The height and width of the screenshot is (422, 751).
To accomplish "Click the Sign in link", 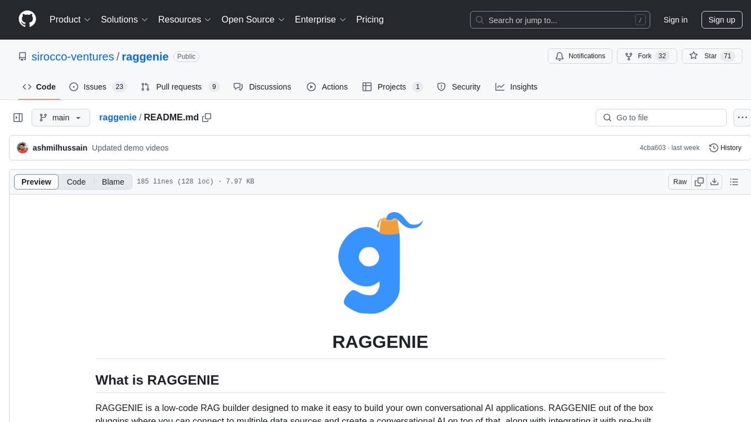I will pos(675,20).
